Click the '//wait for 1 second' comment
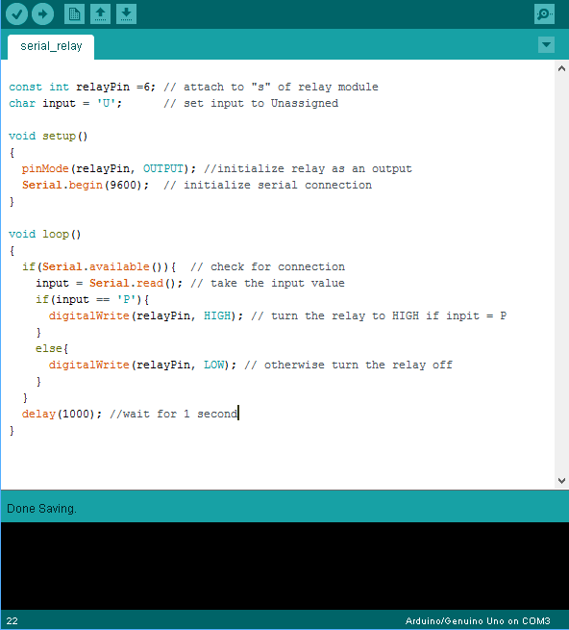Screen dimensions: 569x630 click(x=173, y=414)
